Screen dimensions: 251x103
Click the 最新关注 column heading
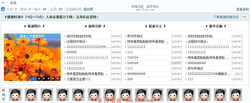tap(155, 26)
